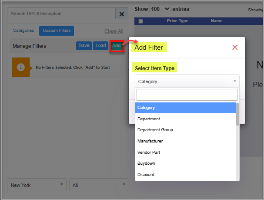The width and height of the screenshot is (264, 200).
Task: Pick the Buydown option
Action: pos(146,163)
